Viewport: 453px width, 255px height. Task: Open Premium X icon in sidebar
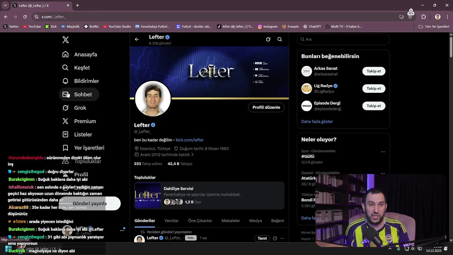point(65,121)
